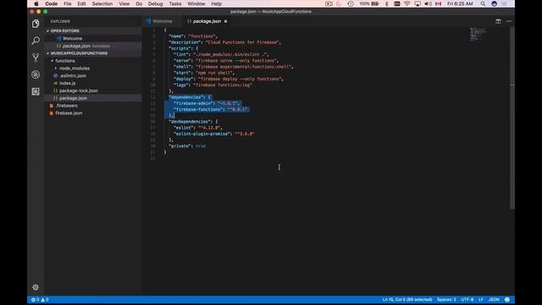Open the editor More Actions menu

(x=509, y=21)
